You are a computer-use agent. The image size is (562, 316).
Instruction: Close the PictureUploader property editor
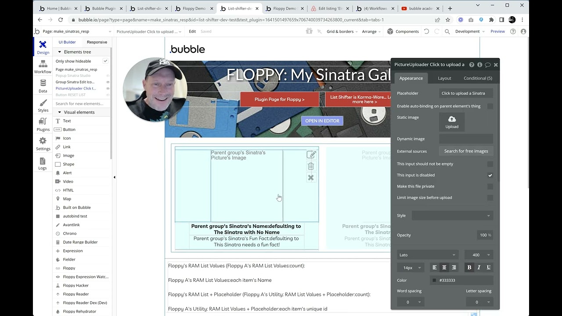pos(496,65)
